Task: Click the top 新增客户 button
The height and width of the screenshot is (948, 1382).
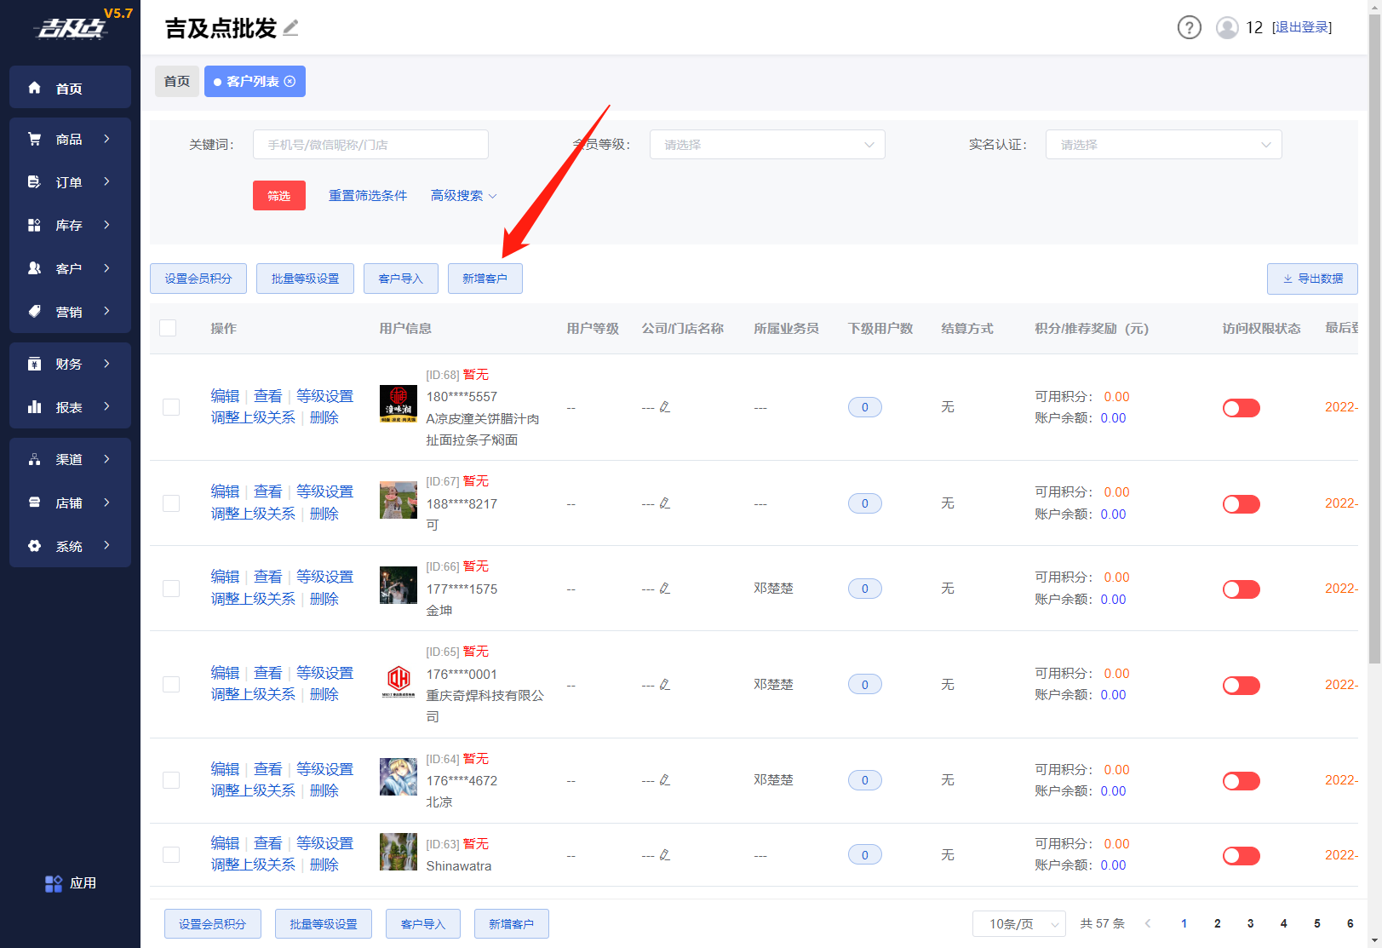Action: (x=485, y=279)
